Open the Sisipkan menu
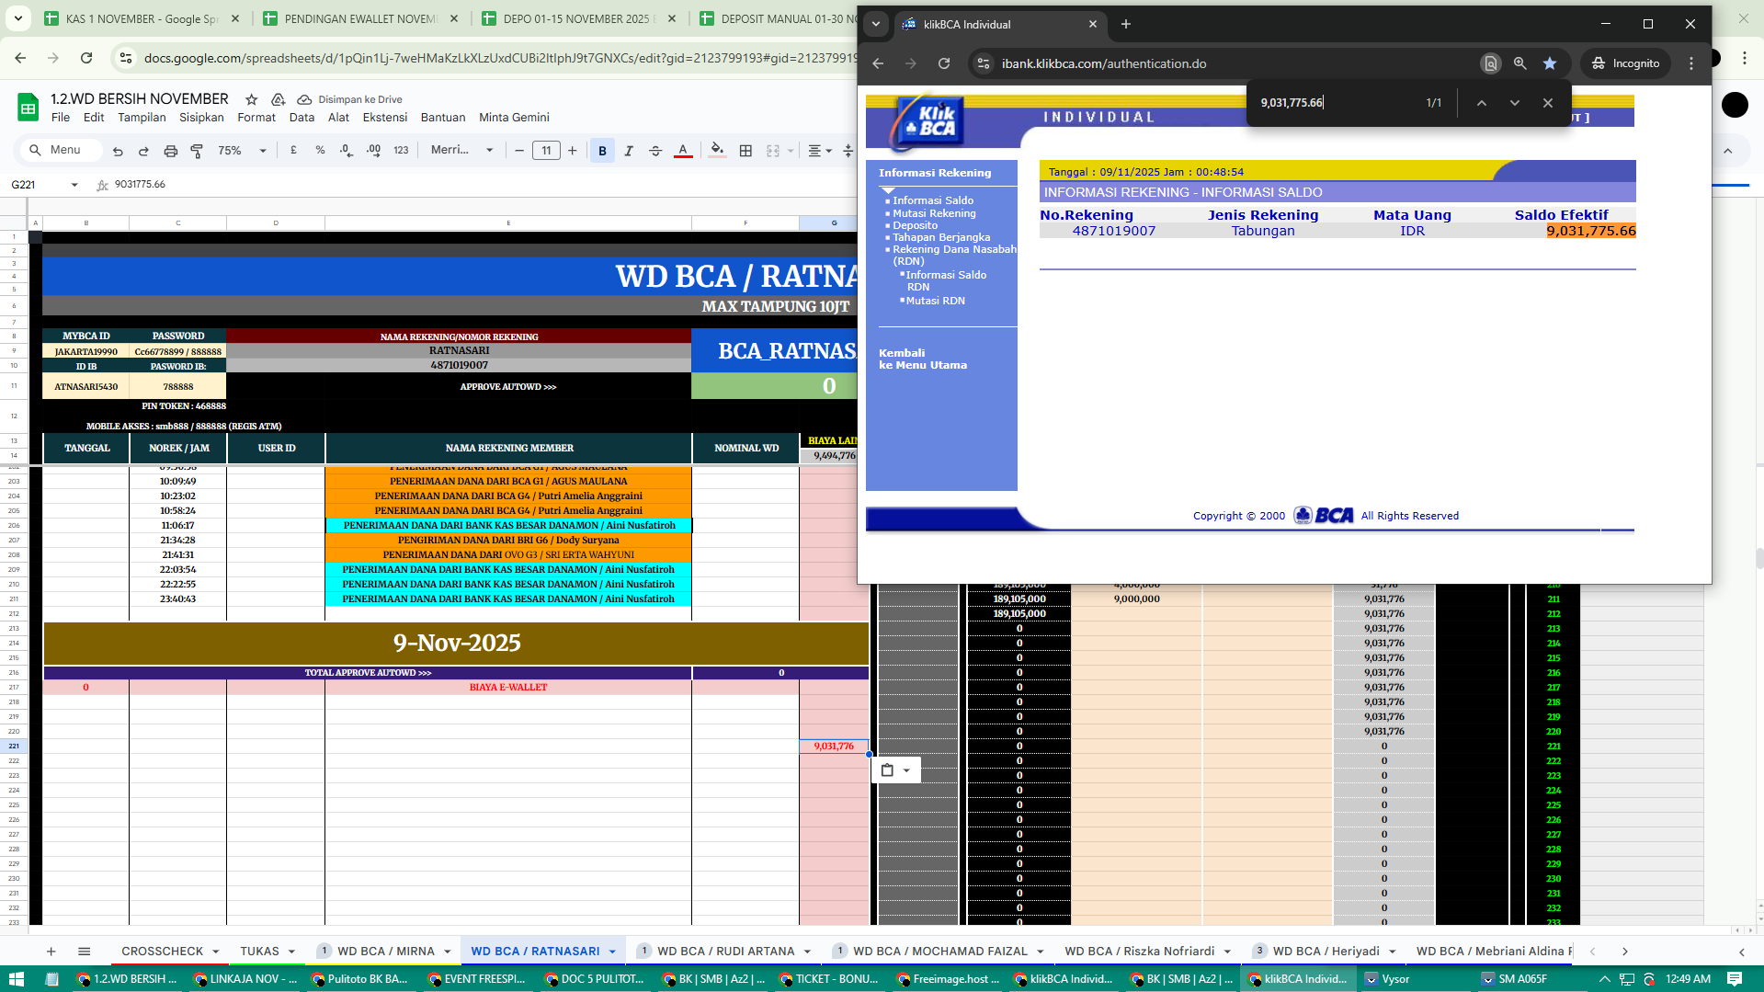 pos(201,118)
